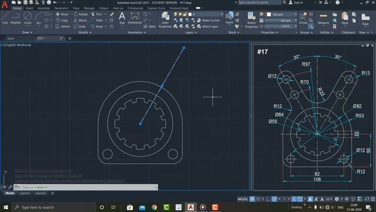This screenshot has height=212, width=376.
Task: Toggle ortho mode in status bar
Action: 268,199
